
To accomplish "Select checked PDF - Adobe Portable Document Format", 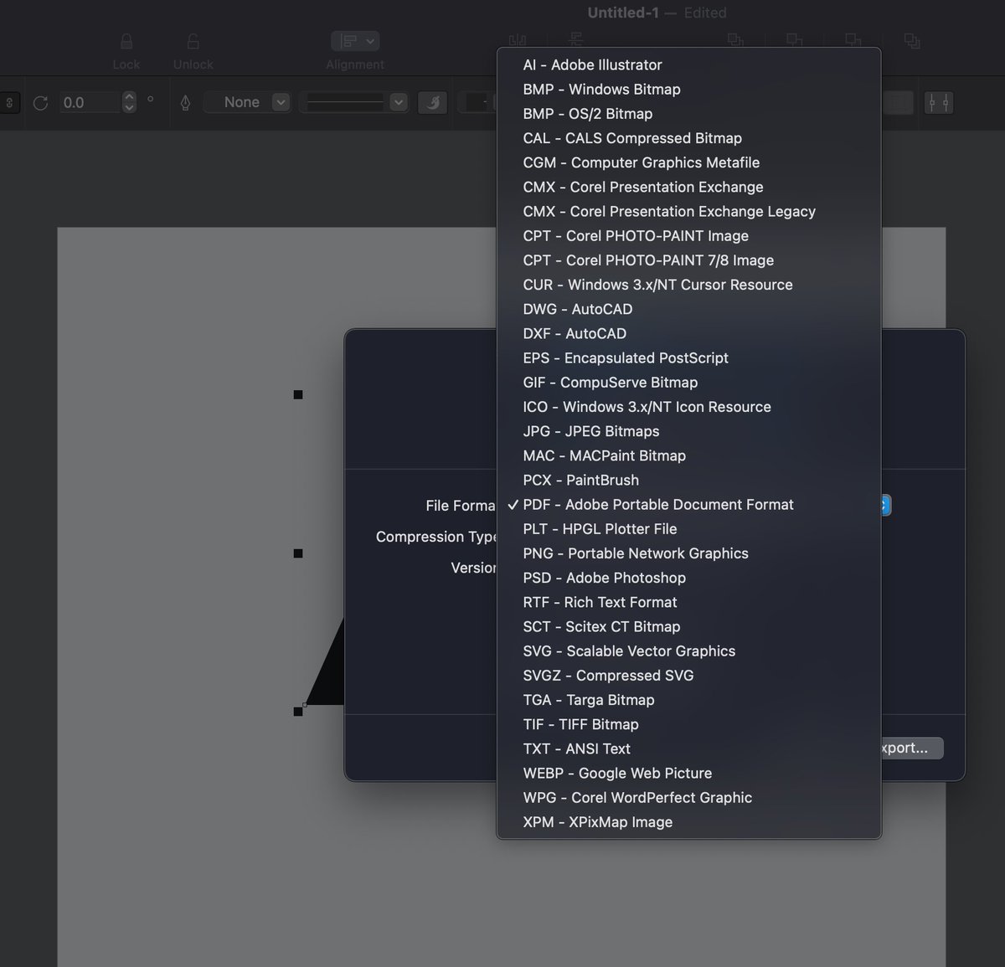I will (688, 504).
